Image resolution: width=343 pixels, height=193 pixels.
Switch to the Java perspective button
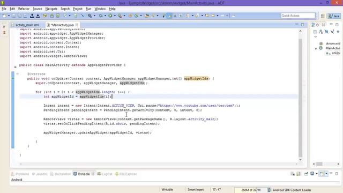coord(334,16)
